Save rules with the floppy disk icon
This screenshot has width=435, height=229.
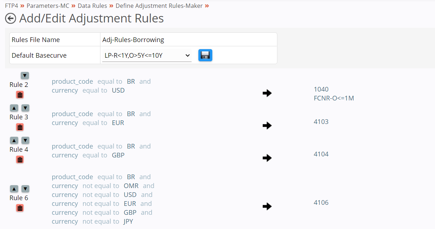[x=205, y=55]
